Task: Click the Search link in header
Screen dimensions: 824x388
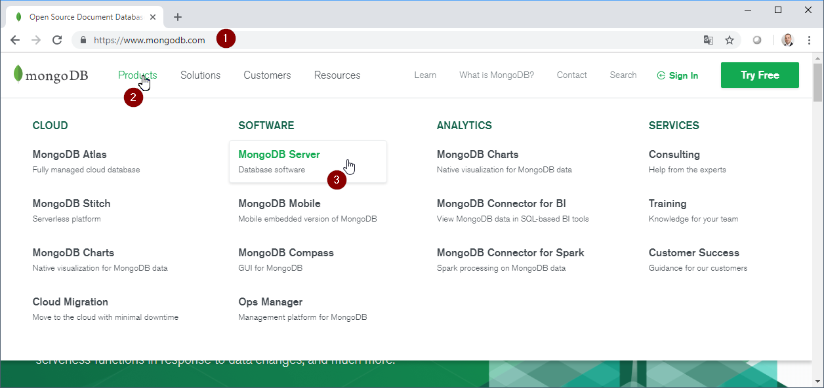Action: pyautogui.click(x=623, y=75)
